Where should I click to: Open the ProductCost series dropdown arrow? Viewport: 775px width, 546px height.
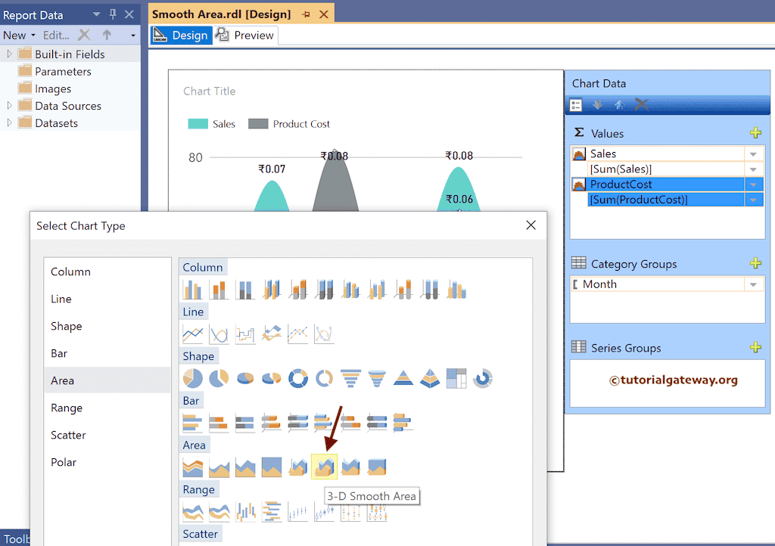pos(753,185)
